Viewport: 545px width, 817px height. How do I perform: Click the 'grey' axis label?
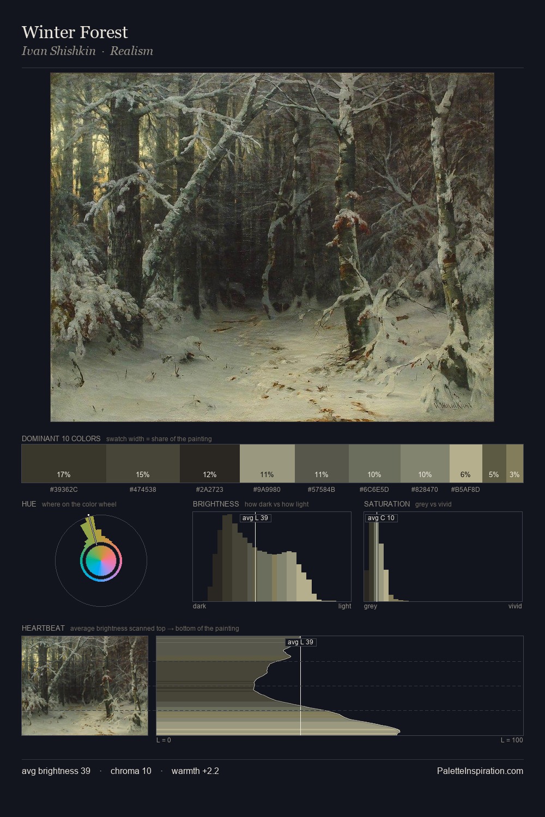click(371, 606)
